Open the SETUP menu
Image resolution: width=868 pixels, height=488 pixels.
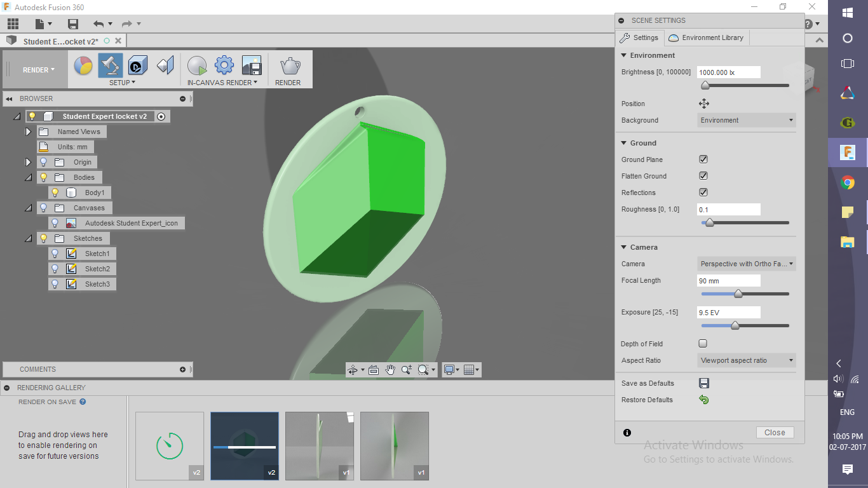point(123,83)
